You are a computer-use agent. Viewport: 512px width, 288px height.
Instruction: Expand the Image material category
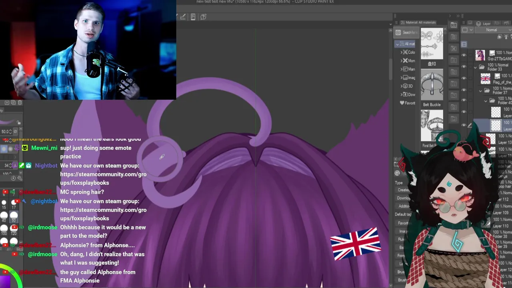point(402,78)
